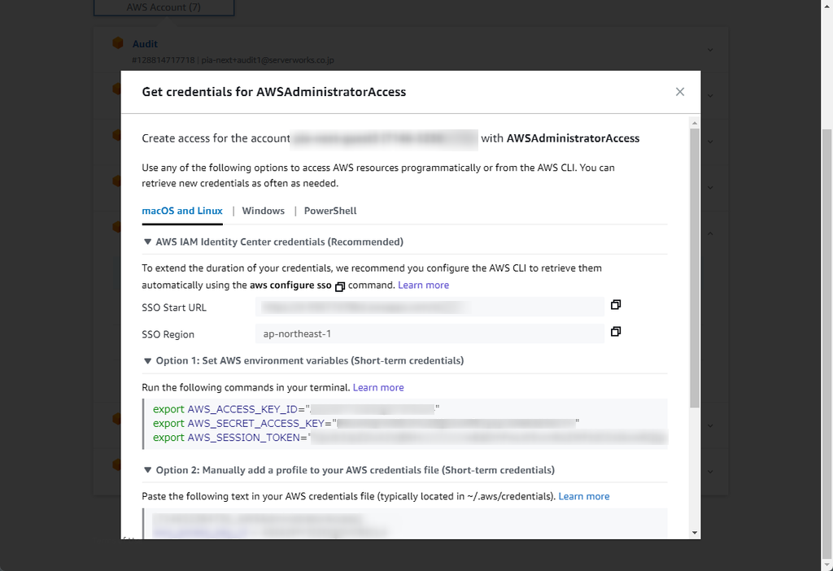This screenshot has width=833, height=571.
Task: Click the AWS_SESSION_TOKEN export line
Action: (409, 438)
